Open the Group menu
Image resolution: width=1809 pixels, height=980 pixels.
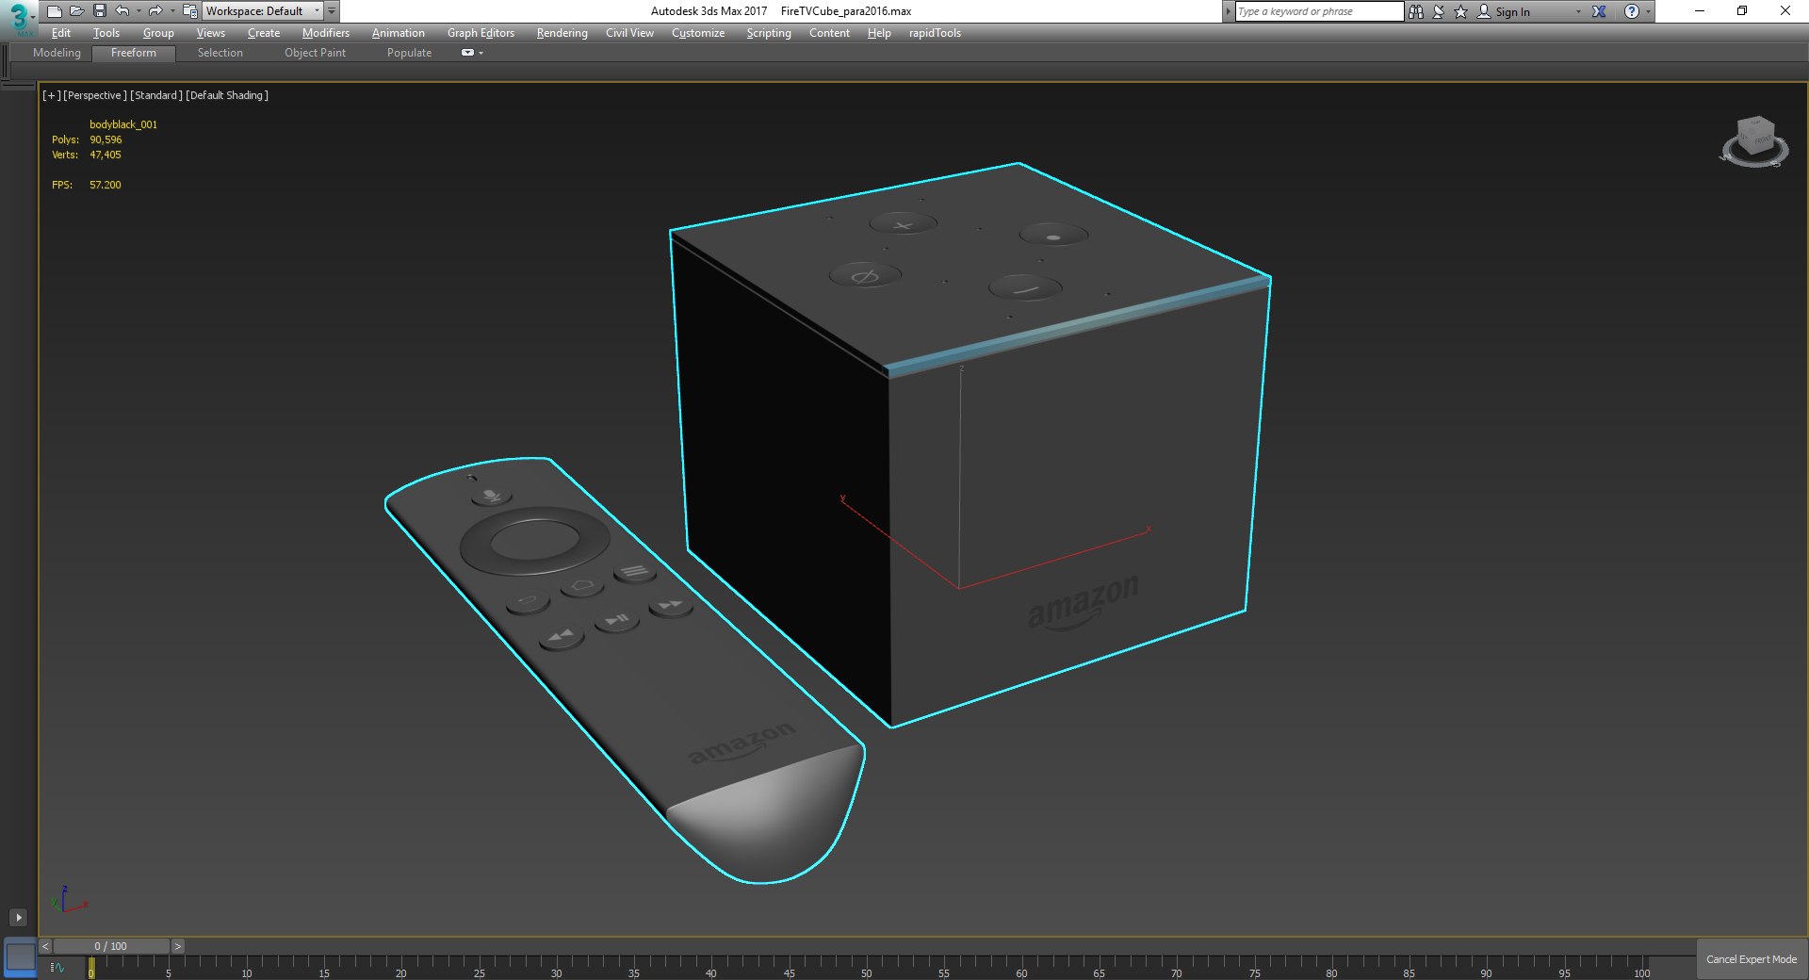click(158, 33)
